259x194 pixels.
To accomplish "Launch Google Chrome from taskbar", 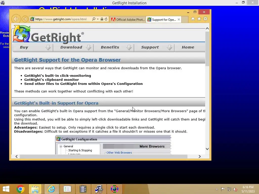I will pos(20,189).
